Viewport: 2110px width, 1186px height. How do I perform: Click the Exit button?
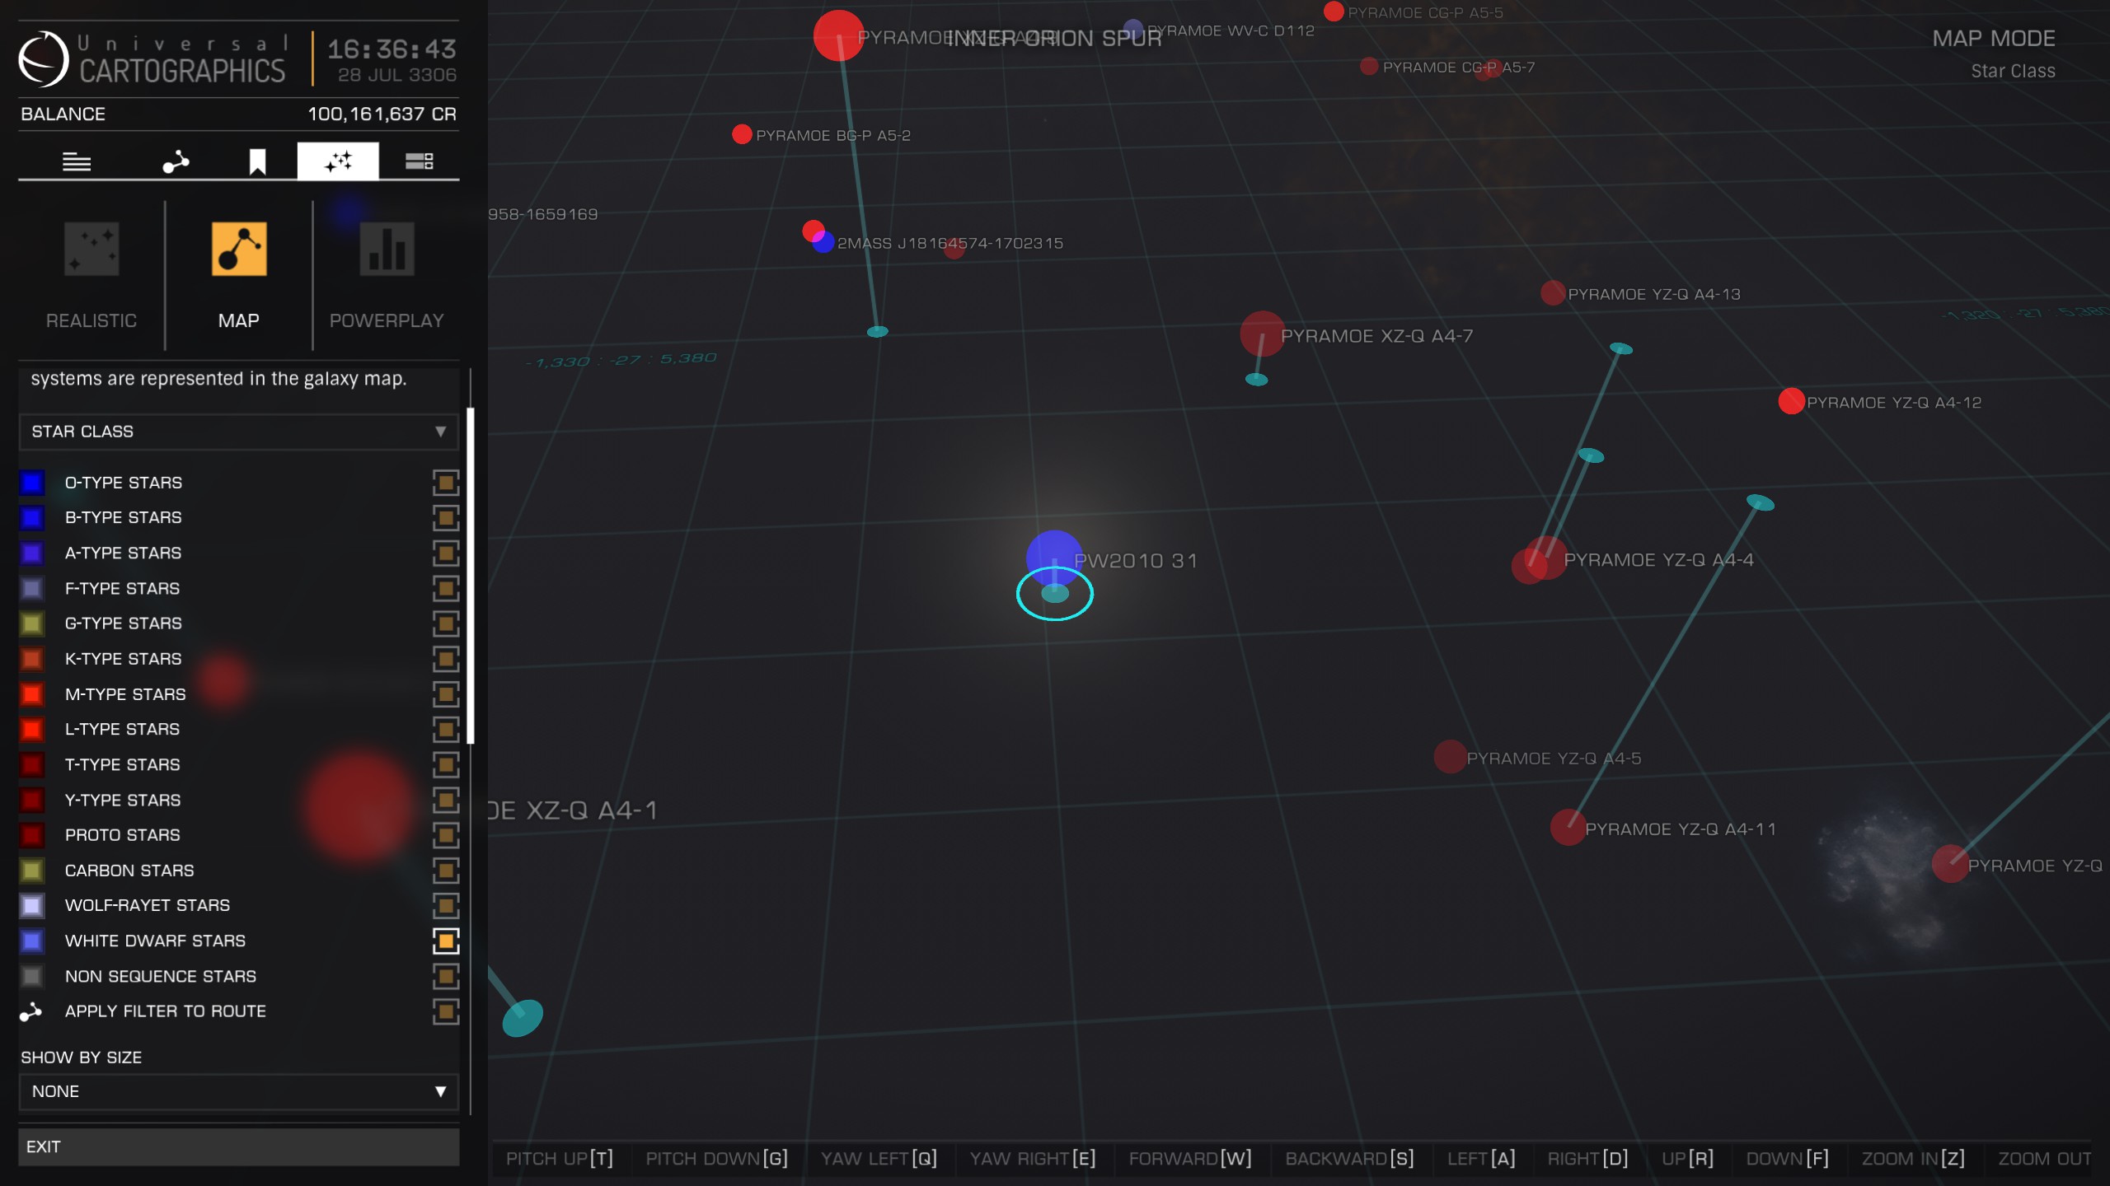point(239,1146)
